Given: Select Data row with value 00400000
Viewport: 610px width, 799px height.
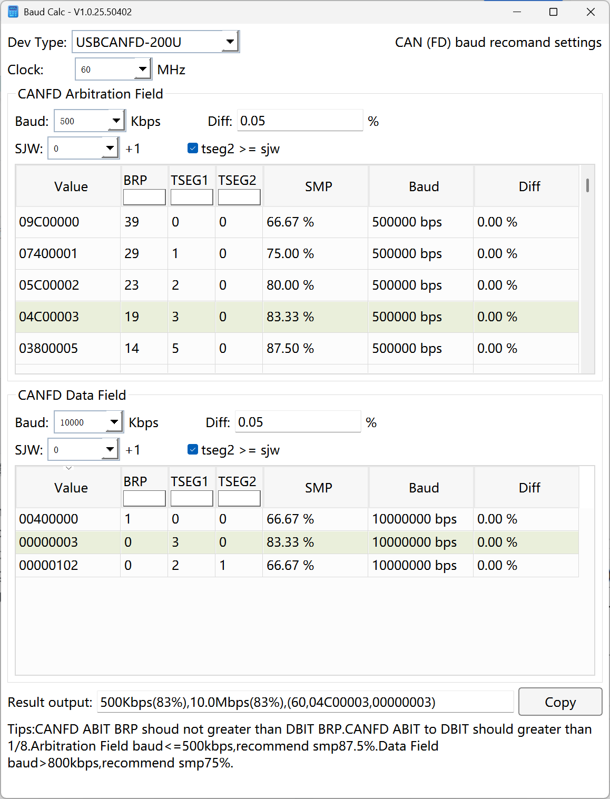Looking at the screenshot, I should tap(297, 519).
